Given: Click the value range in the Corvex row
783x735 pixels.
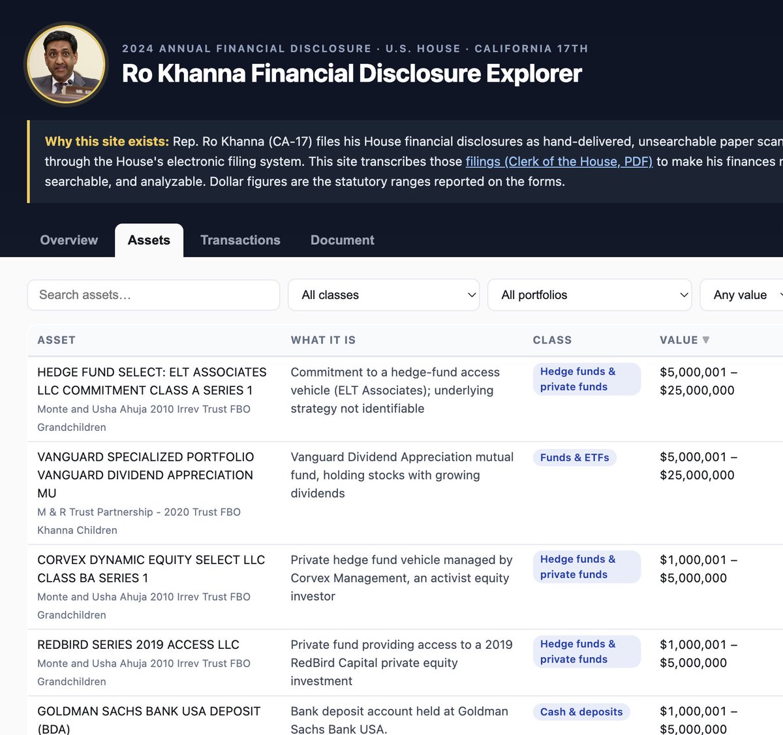Looking at the screenshot, I should (698, 569).
